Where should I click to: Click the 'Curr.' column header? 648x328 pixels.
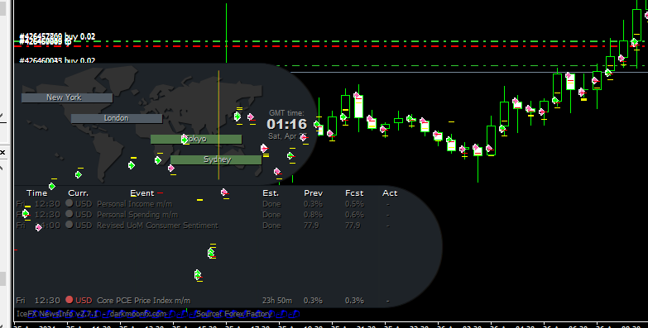[x=78, y=193]
